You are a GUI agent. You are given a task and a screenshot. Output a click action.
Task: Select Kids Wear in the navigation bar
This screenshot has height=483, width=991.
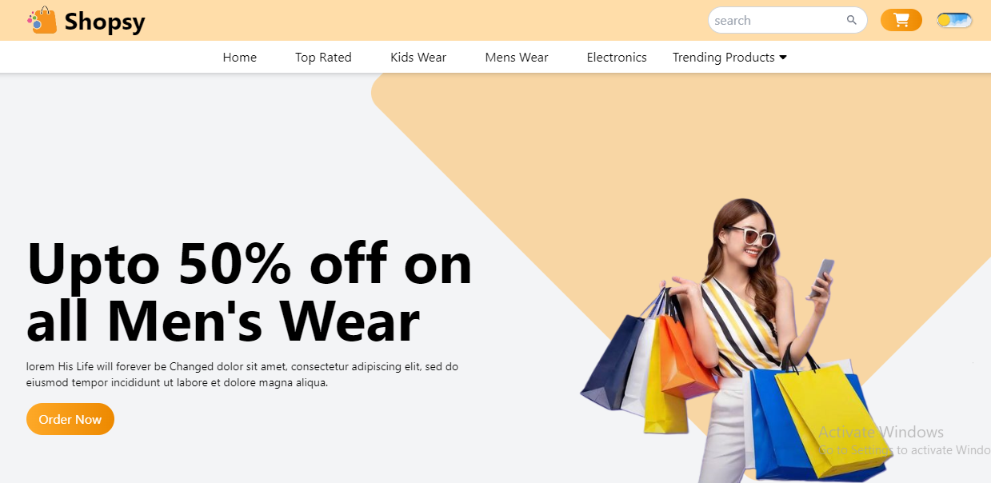418,58
